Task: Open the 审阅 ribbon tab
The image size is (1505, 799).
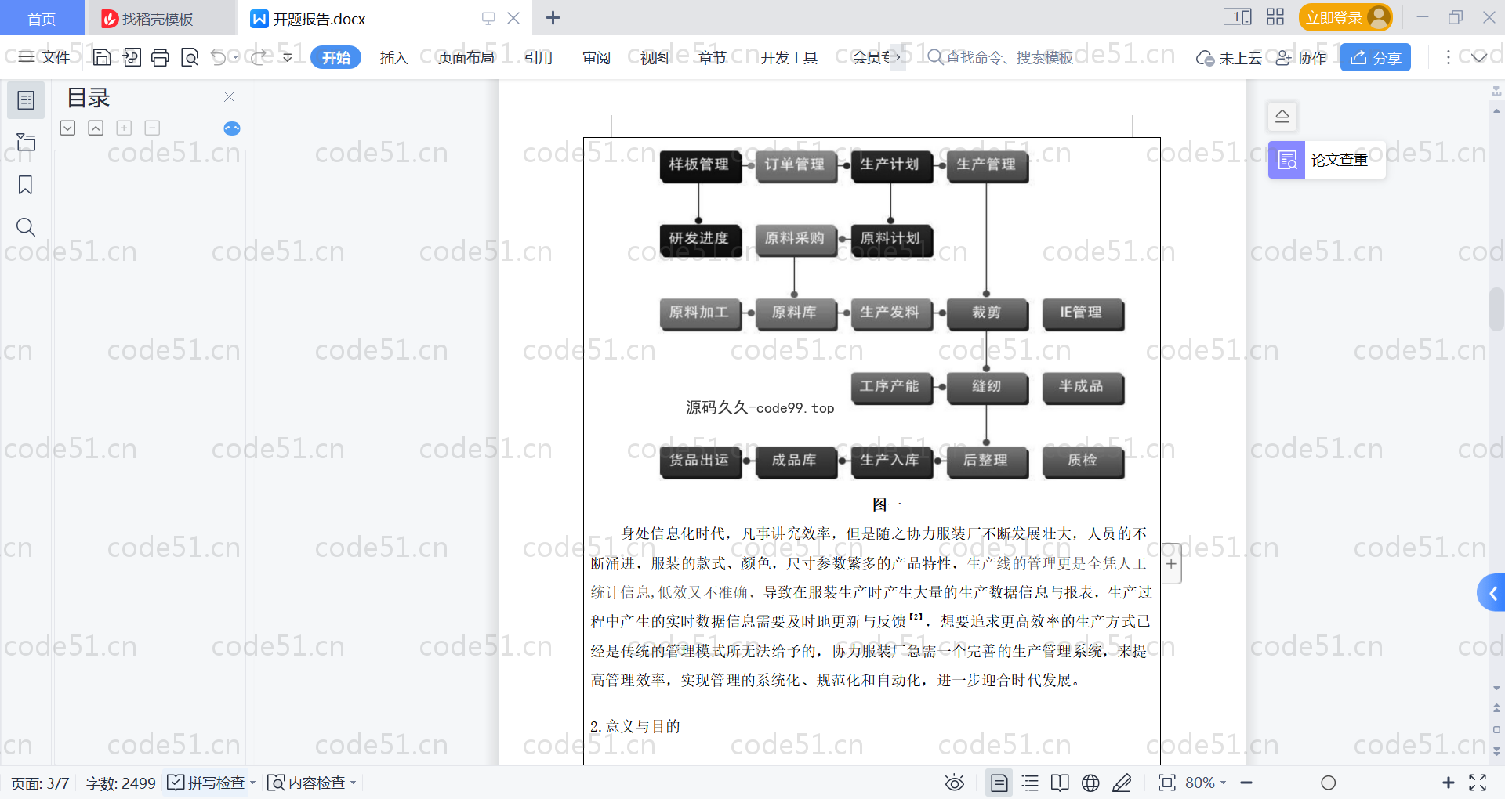Action: point(597,57)
